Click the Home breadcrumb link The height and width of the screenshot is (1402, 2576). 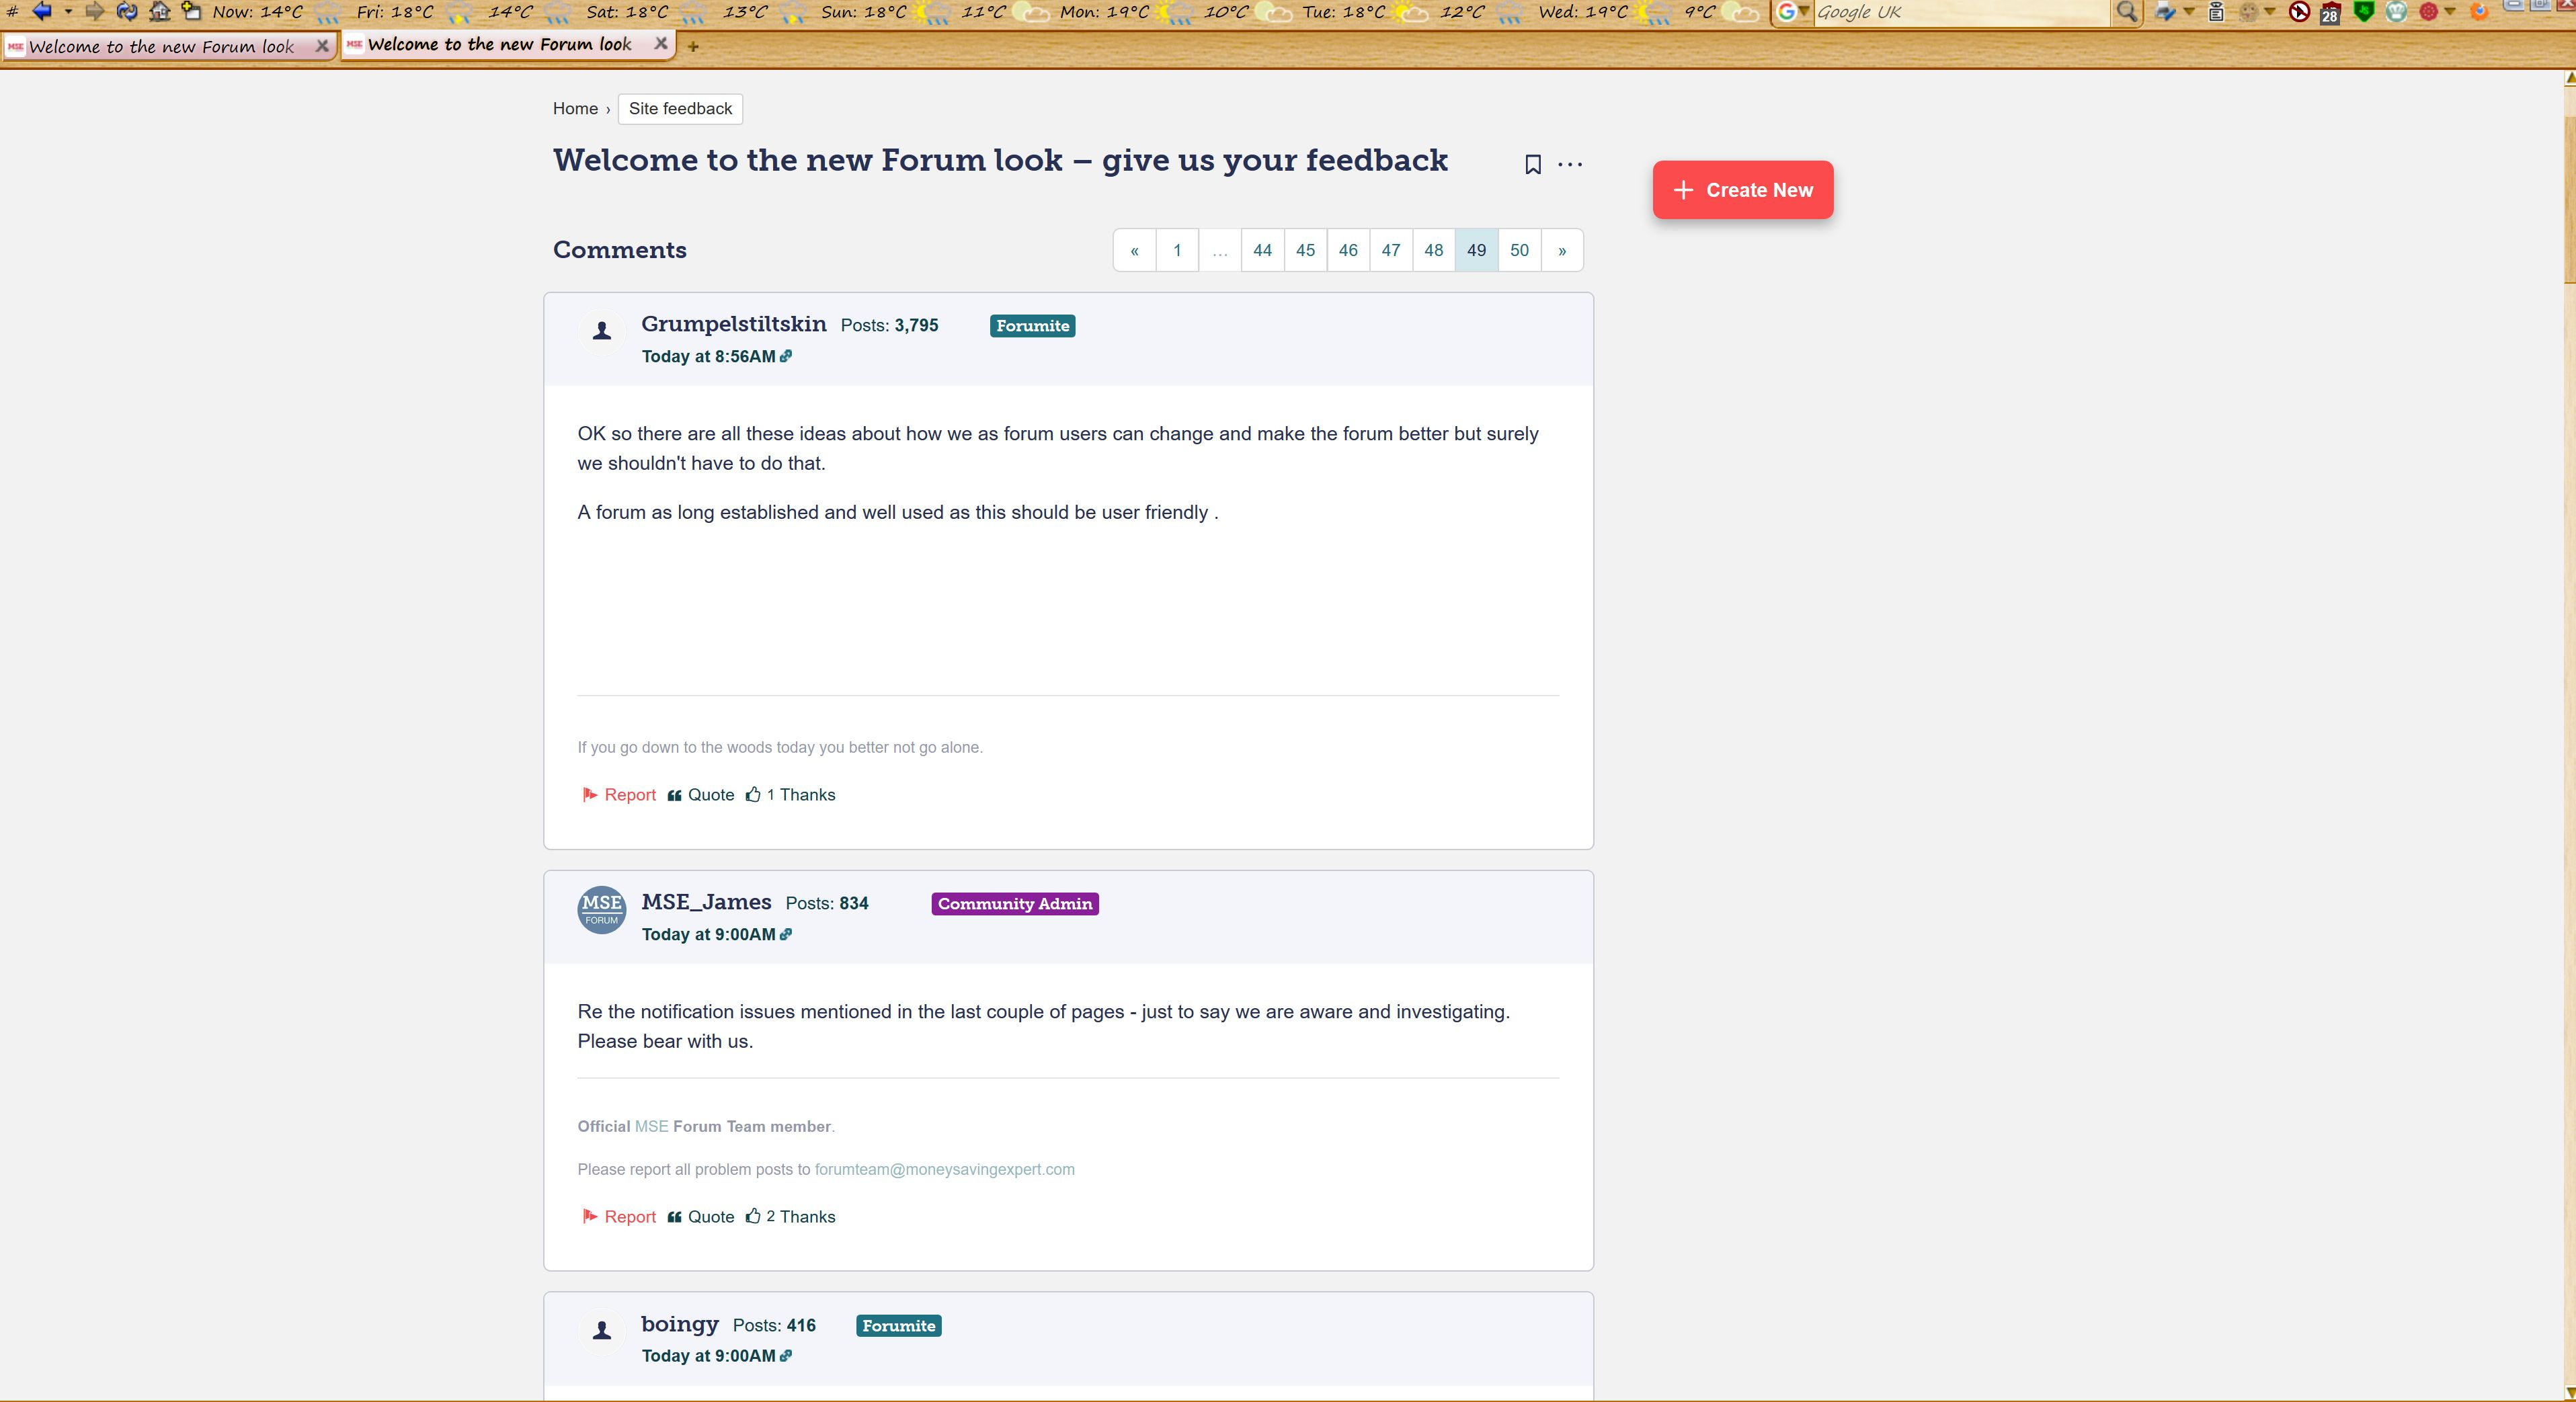575,108
